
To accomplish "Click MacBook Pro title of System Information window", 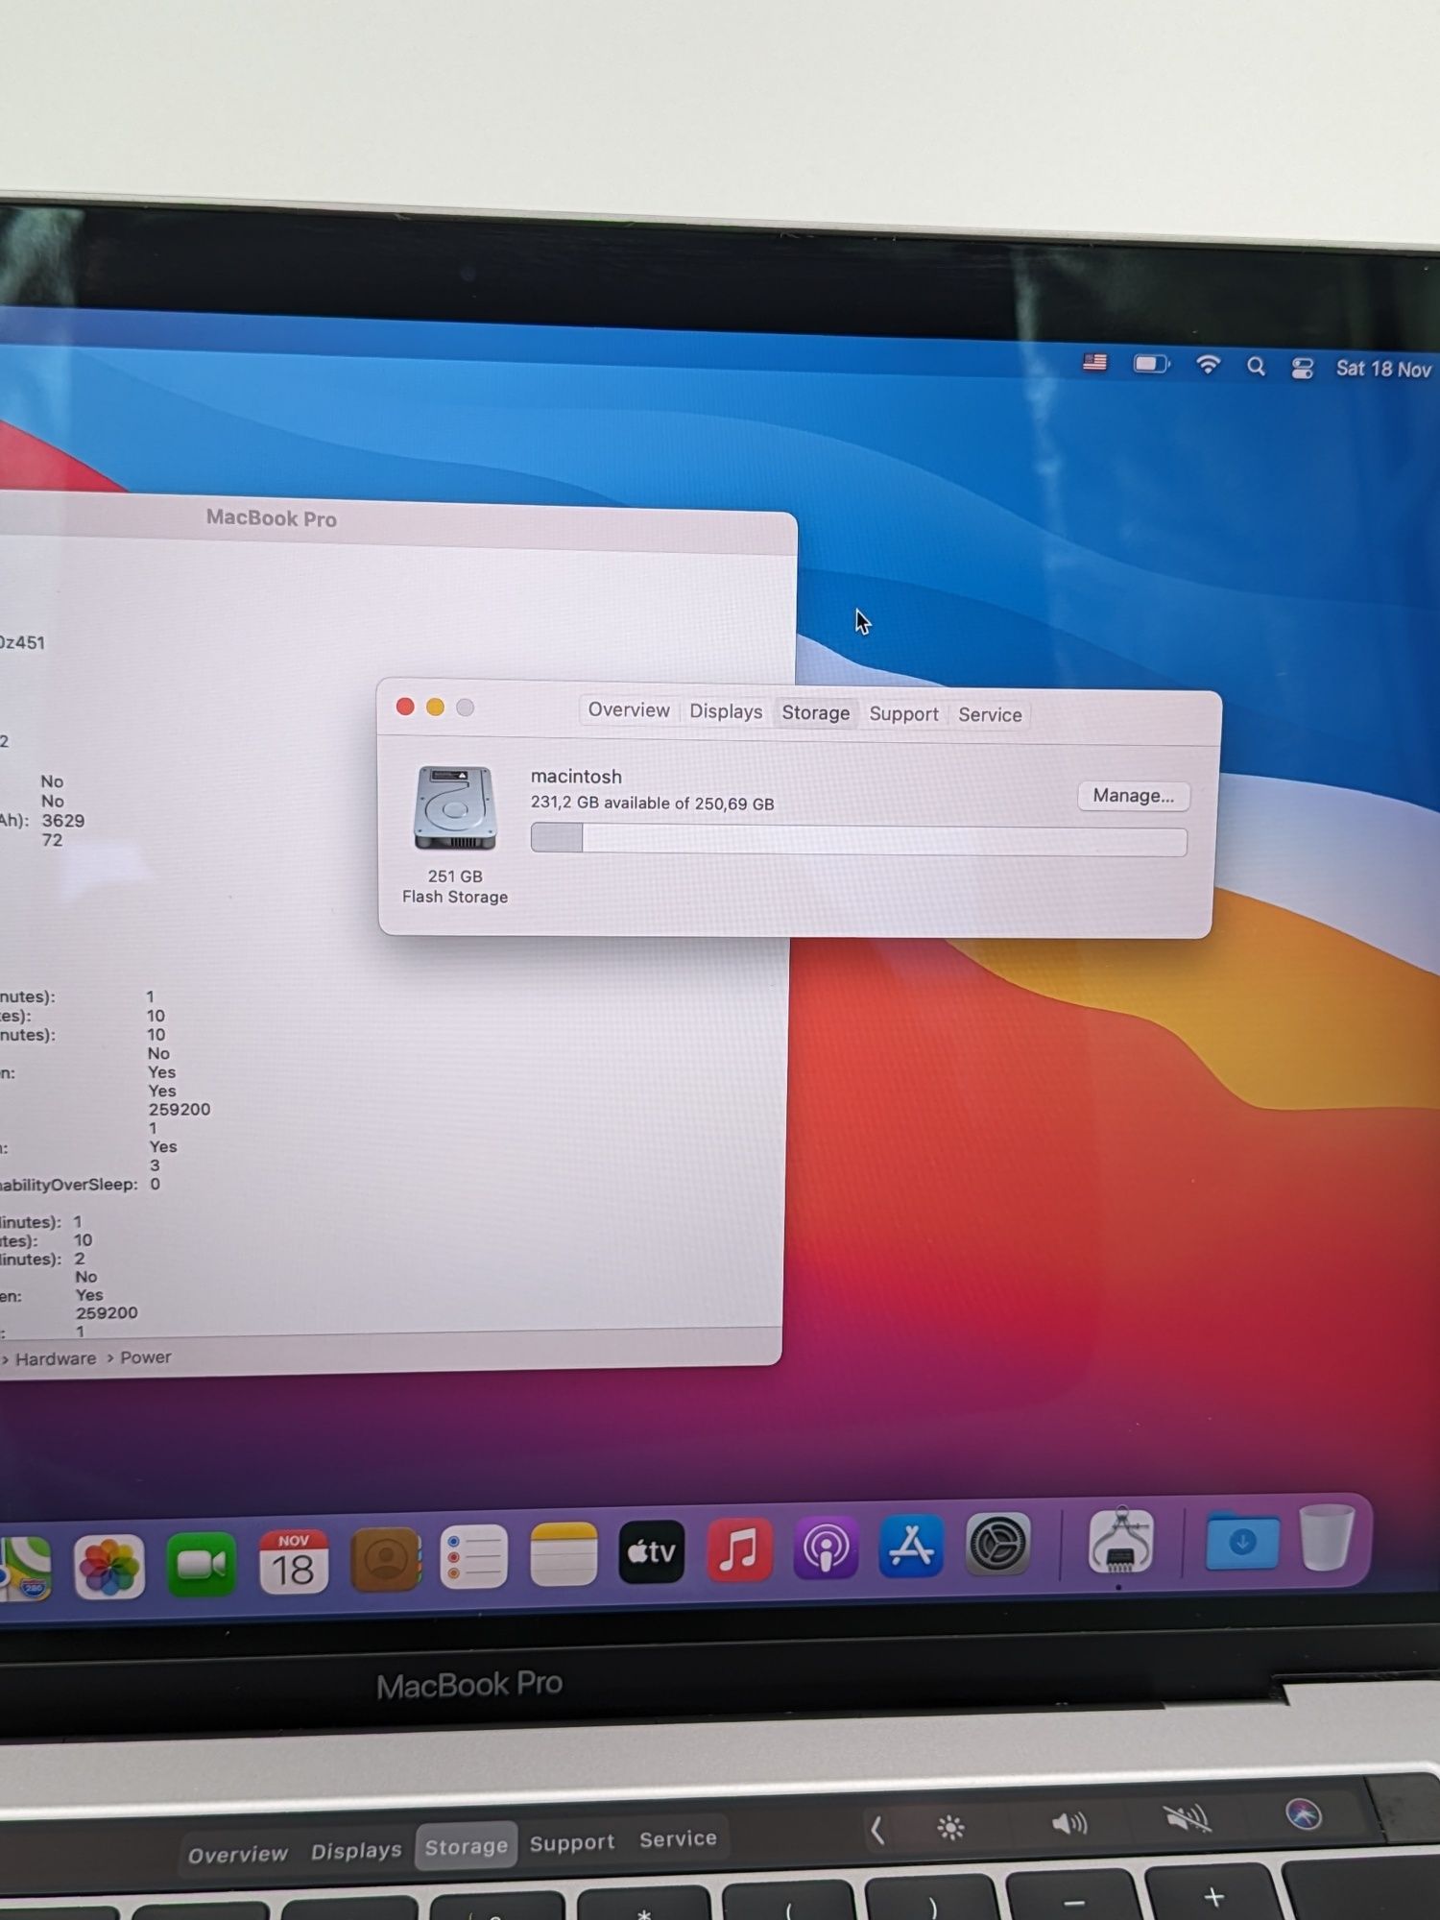I will tap(272, 518).
